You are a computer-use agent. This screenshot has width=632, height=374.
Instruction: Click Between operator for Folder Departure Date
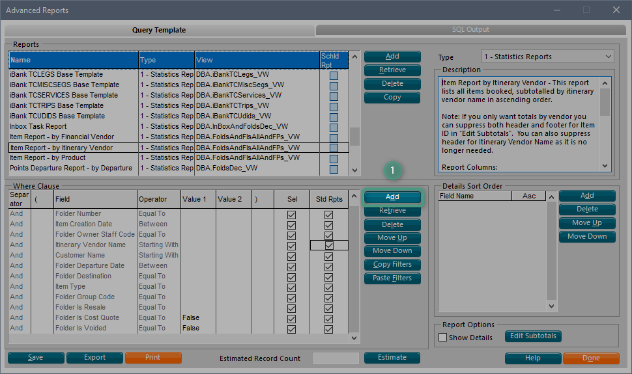[159, 266]
